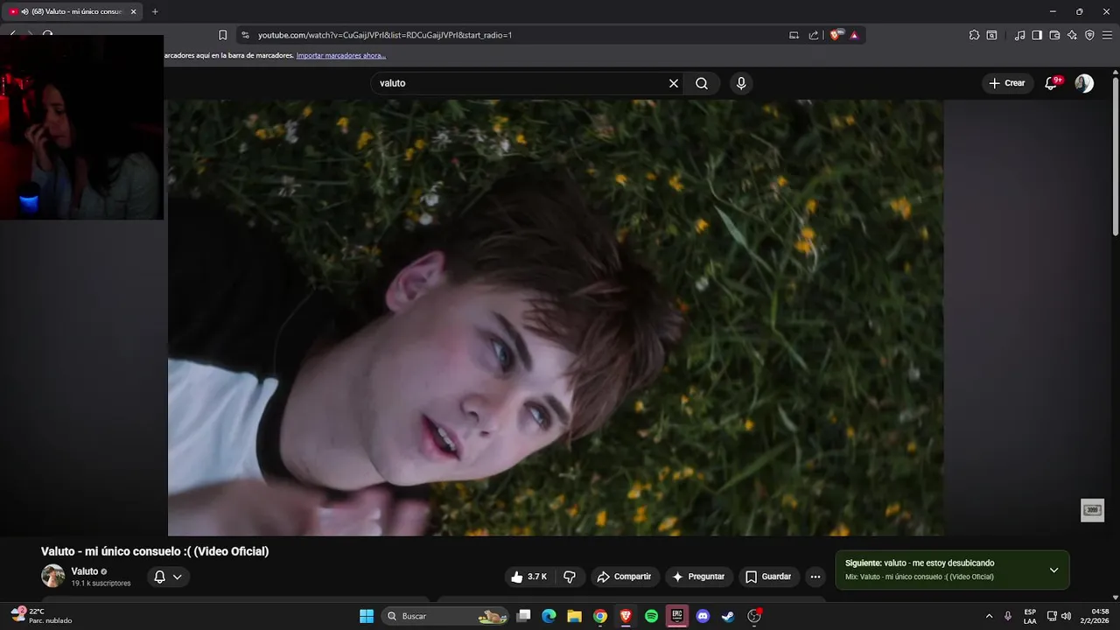Viewport: 1120px width, 630px height.
Task: Close the Valuto browser tab
Action: tap(133, 11)
